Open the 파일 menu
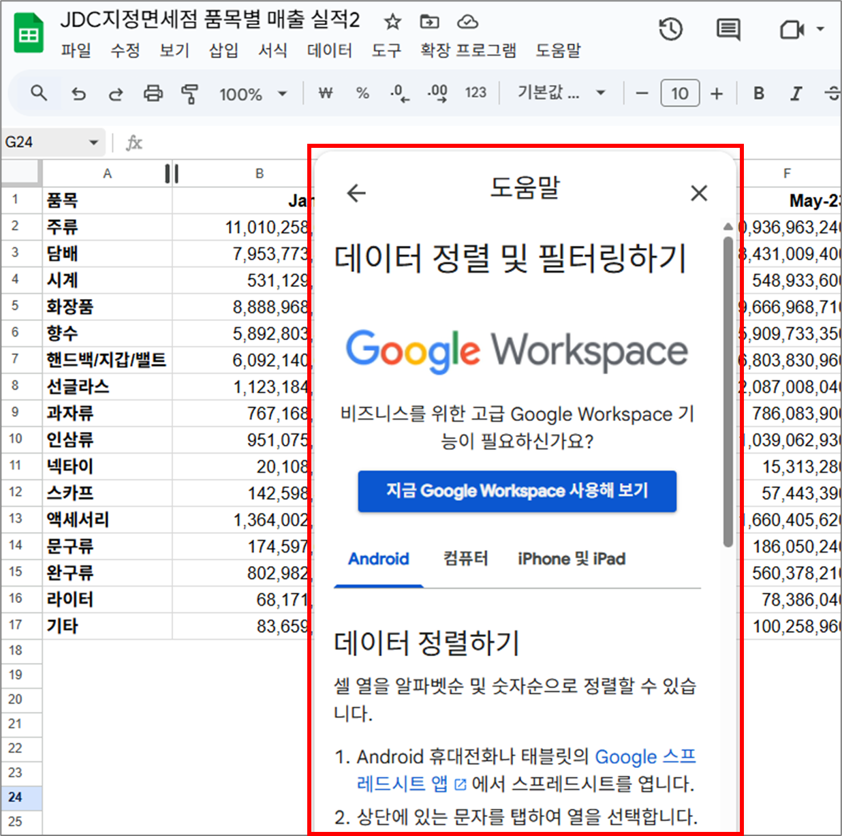The image size is (842, 836). (76, 50)
